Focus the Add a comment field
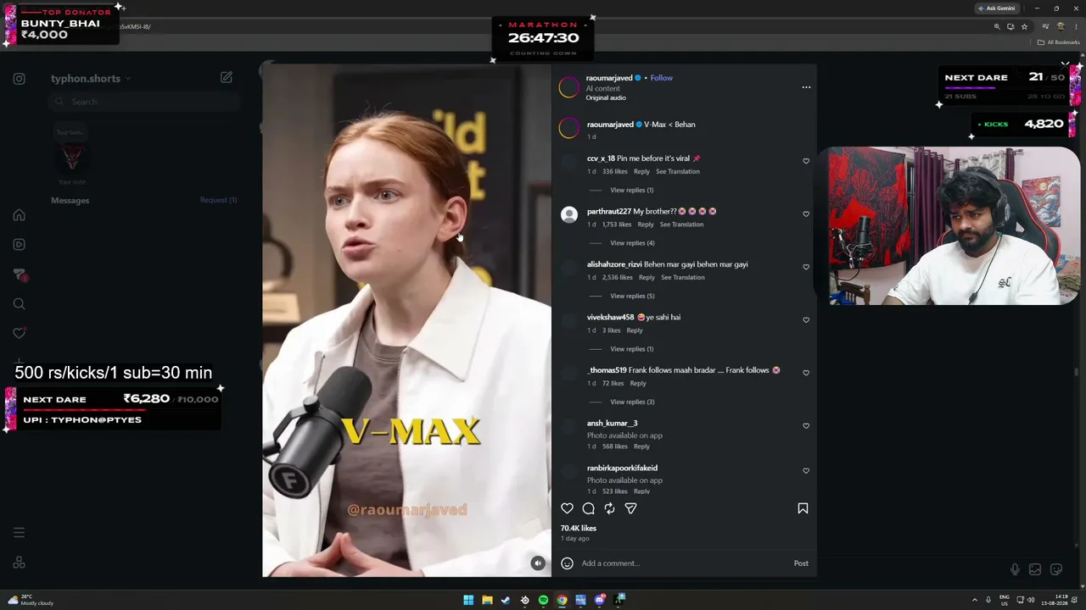This screenshot has width=1086, height=610. (x=684, y=563)
